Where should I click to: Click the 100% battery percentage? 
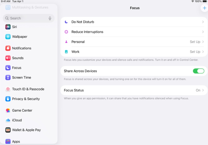click(x=198, y=1)
